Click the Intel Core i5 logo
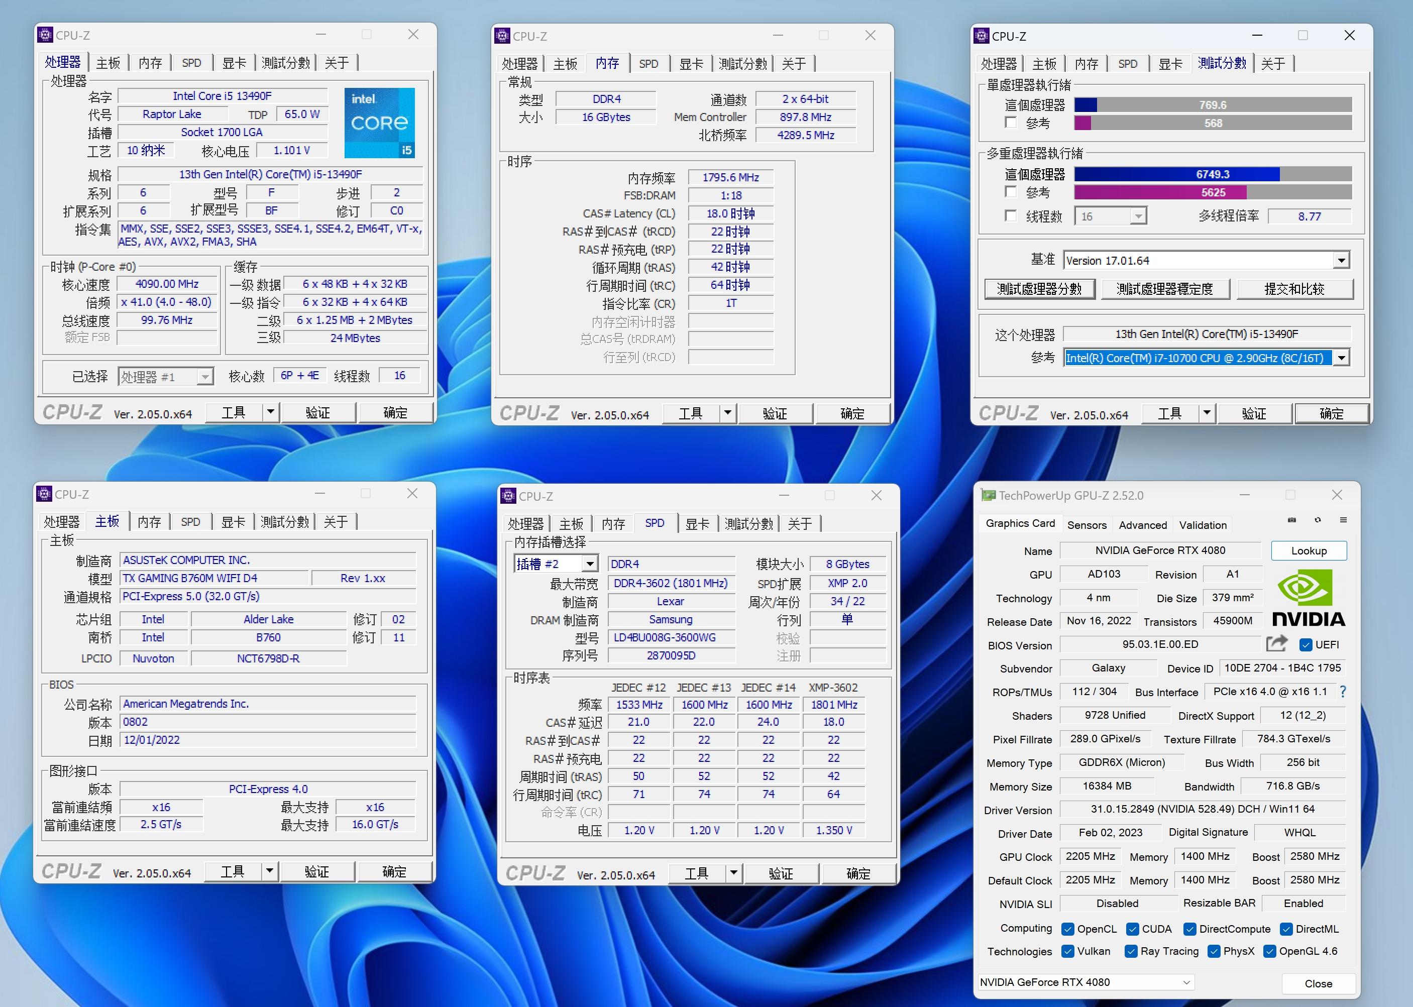 click(379, 123)
